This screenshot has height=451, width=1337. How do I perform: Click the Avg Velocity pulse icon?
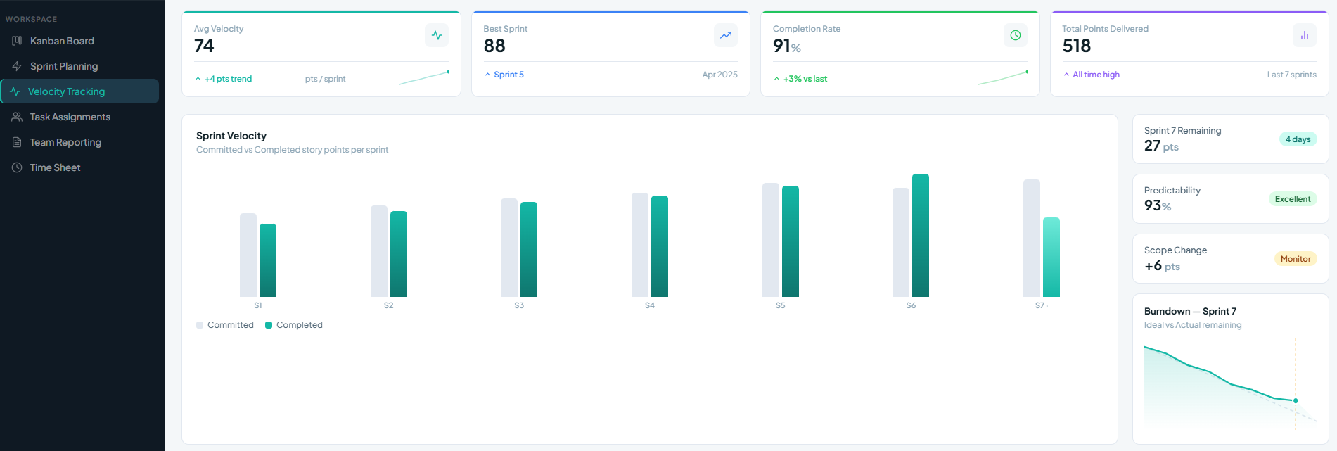437,35
